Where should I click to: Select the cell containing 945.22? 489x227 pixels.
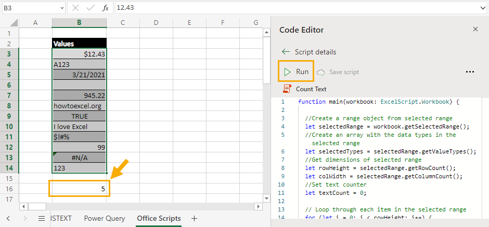coord(79,95)
